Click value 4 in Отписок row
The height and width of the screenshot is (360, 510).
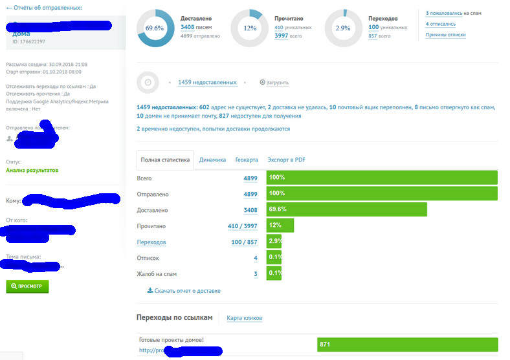coord(256,258)
